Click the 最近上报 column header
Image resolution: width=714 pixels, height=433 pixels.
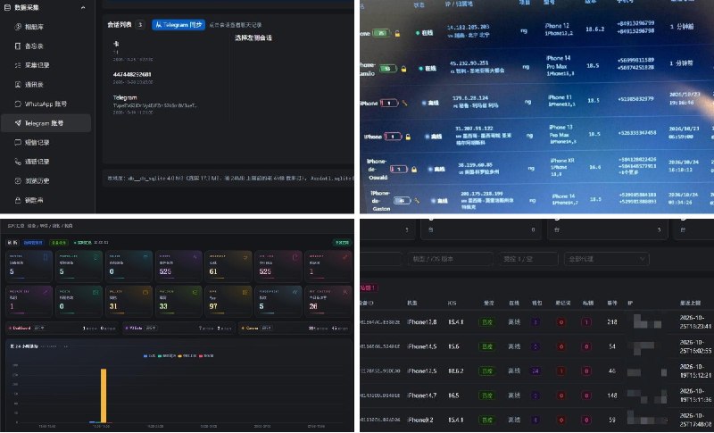[x=690, y=303]
